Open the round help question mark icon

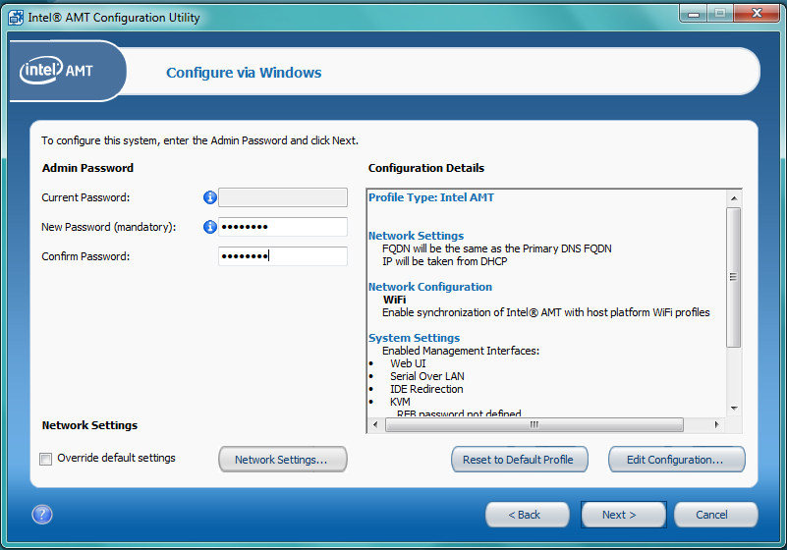(42, 515)
